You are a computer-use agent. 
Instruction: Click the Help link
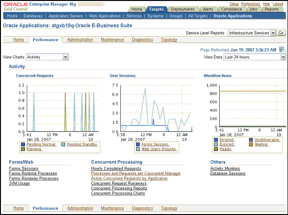[x=266, y=4]
